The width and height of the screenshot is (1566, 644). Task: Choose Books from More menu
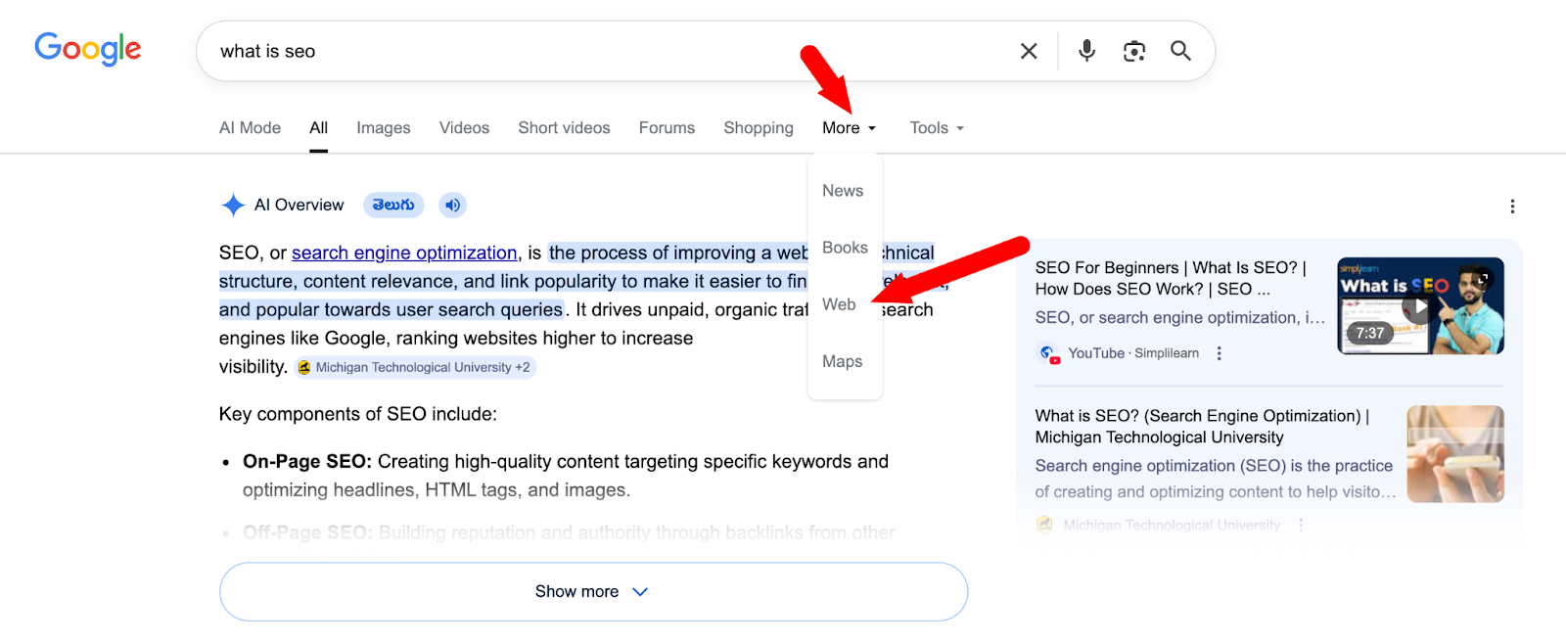click(x=845, y=248)
